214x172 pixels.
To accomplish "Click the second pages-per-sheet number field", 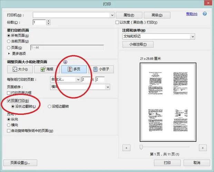I will [x=100, y=79].
